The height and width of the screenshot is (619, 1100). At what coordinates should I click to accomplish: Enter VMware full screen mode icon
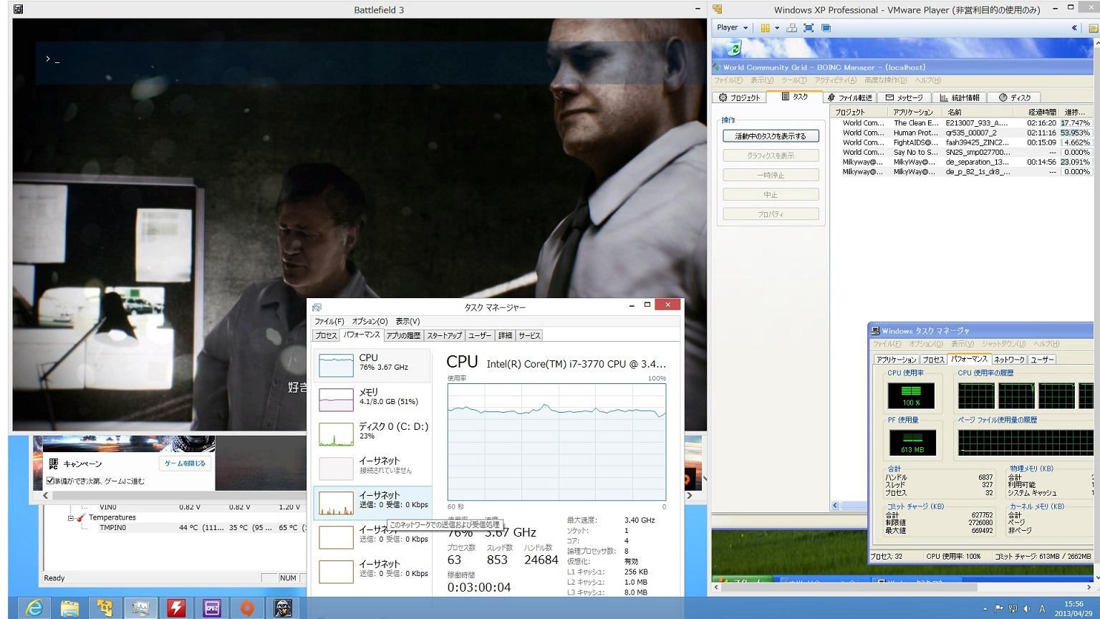[809, 28]
